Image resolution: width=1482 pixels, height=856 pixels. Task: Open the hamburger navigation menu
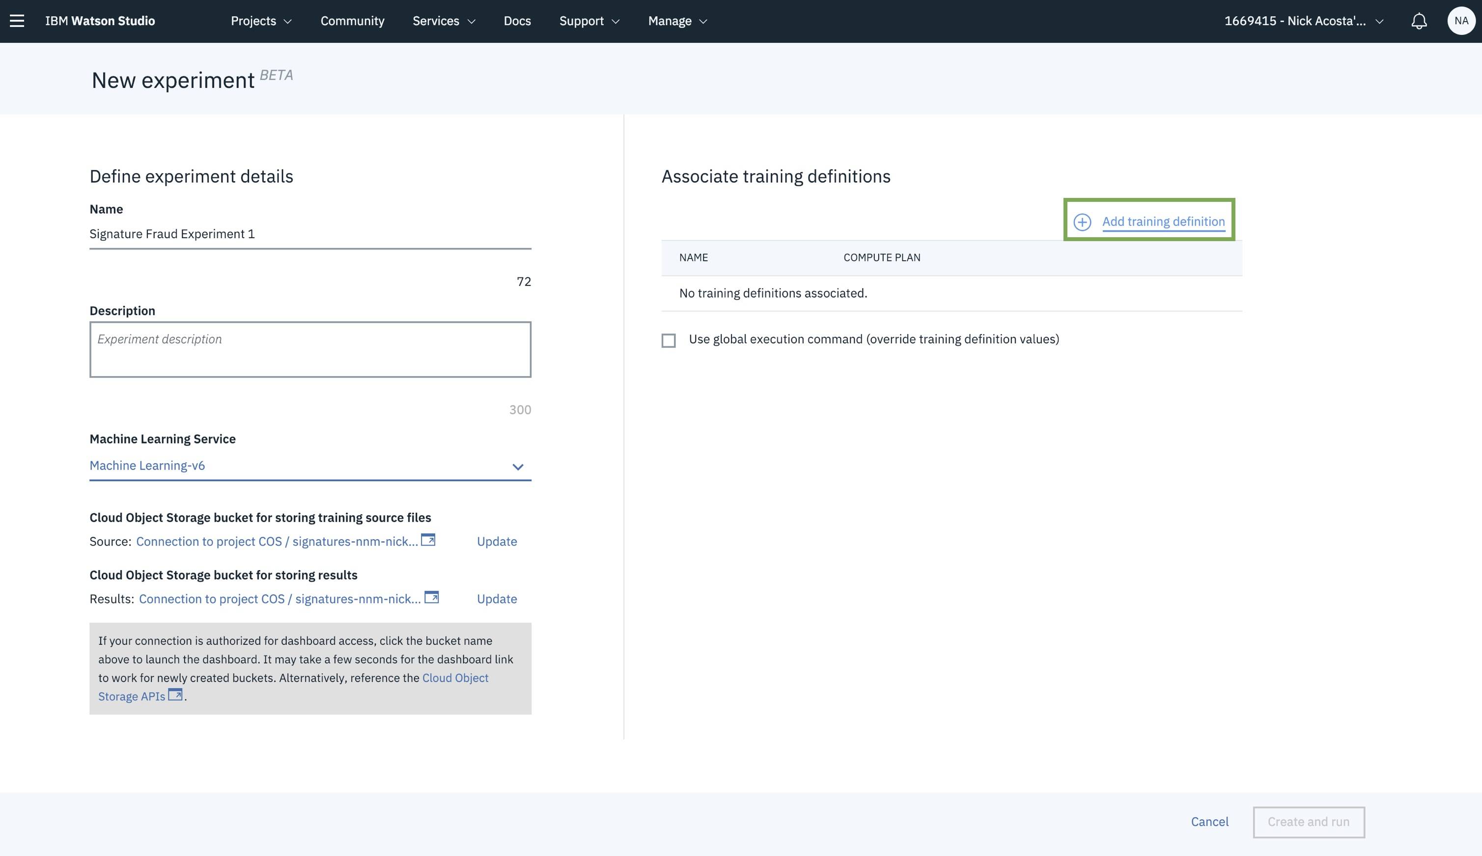pyautogui.click(x=17, y=21)
